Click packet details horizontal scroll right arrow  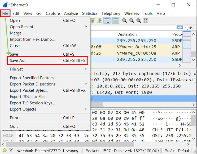pos(194,105)
